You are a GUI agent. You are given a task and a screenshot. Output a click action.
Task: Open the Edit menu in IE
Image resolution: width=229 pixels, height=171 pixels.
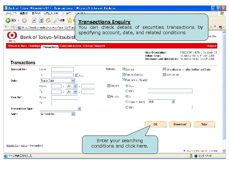[24, 13]
